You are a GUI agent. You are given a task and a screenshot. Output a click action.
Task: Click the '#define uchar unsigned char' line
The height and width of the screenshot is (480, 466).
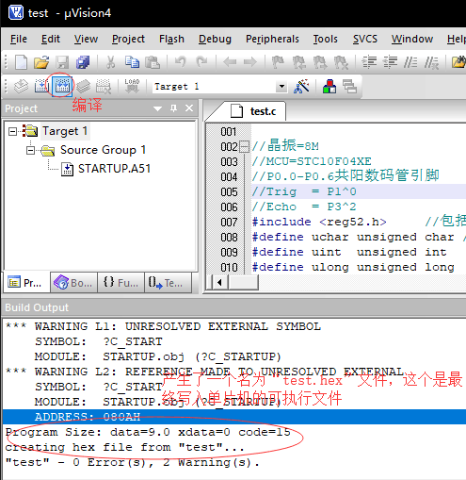[x=353, y=237]
